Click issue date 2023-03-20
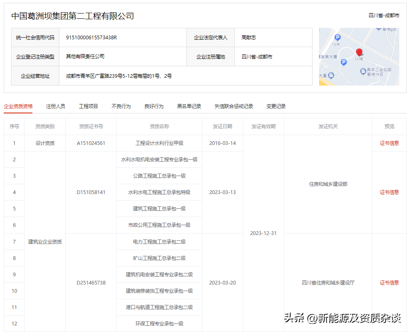Screen dimensions: 410x332 point(222,282)
